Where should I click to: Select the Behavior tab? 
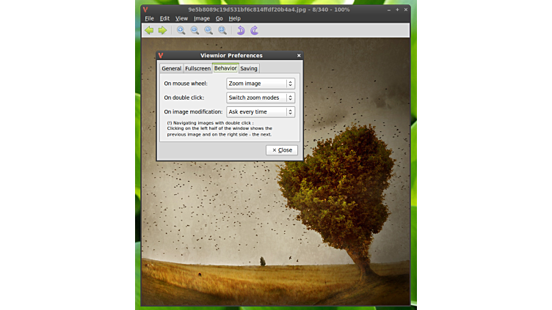(225, 68)
